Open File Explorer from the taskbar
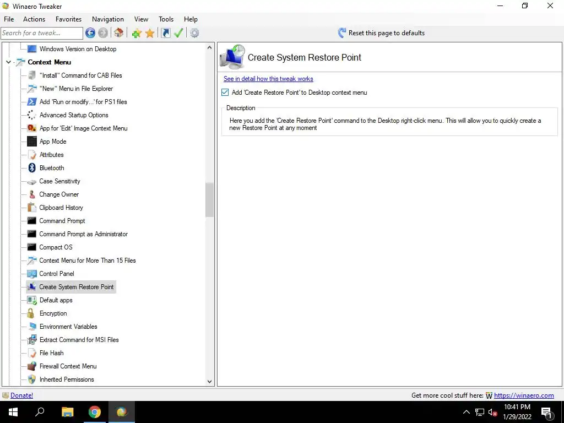This screenshot has width=564, height=423. point(67,412)
